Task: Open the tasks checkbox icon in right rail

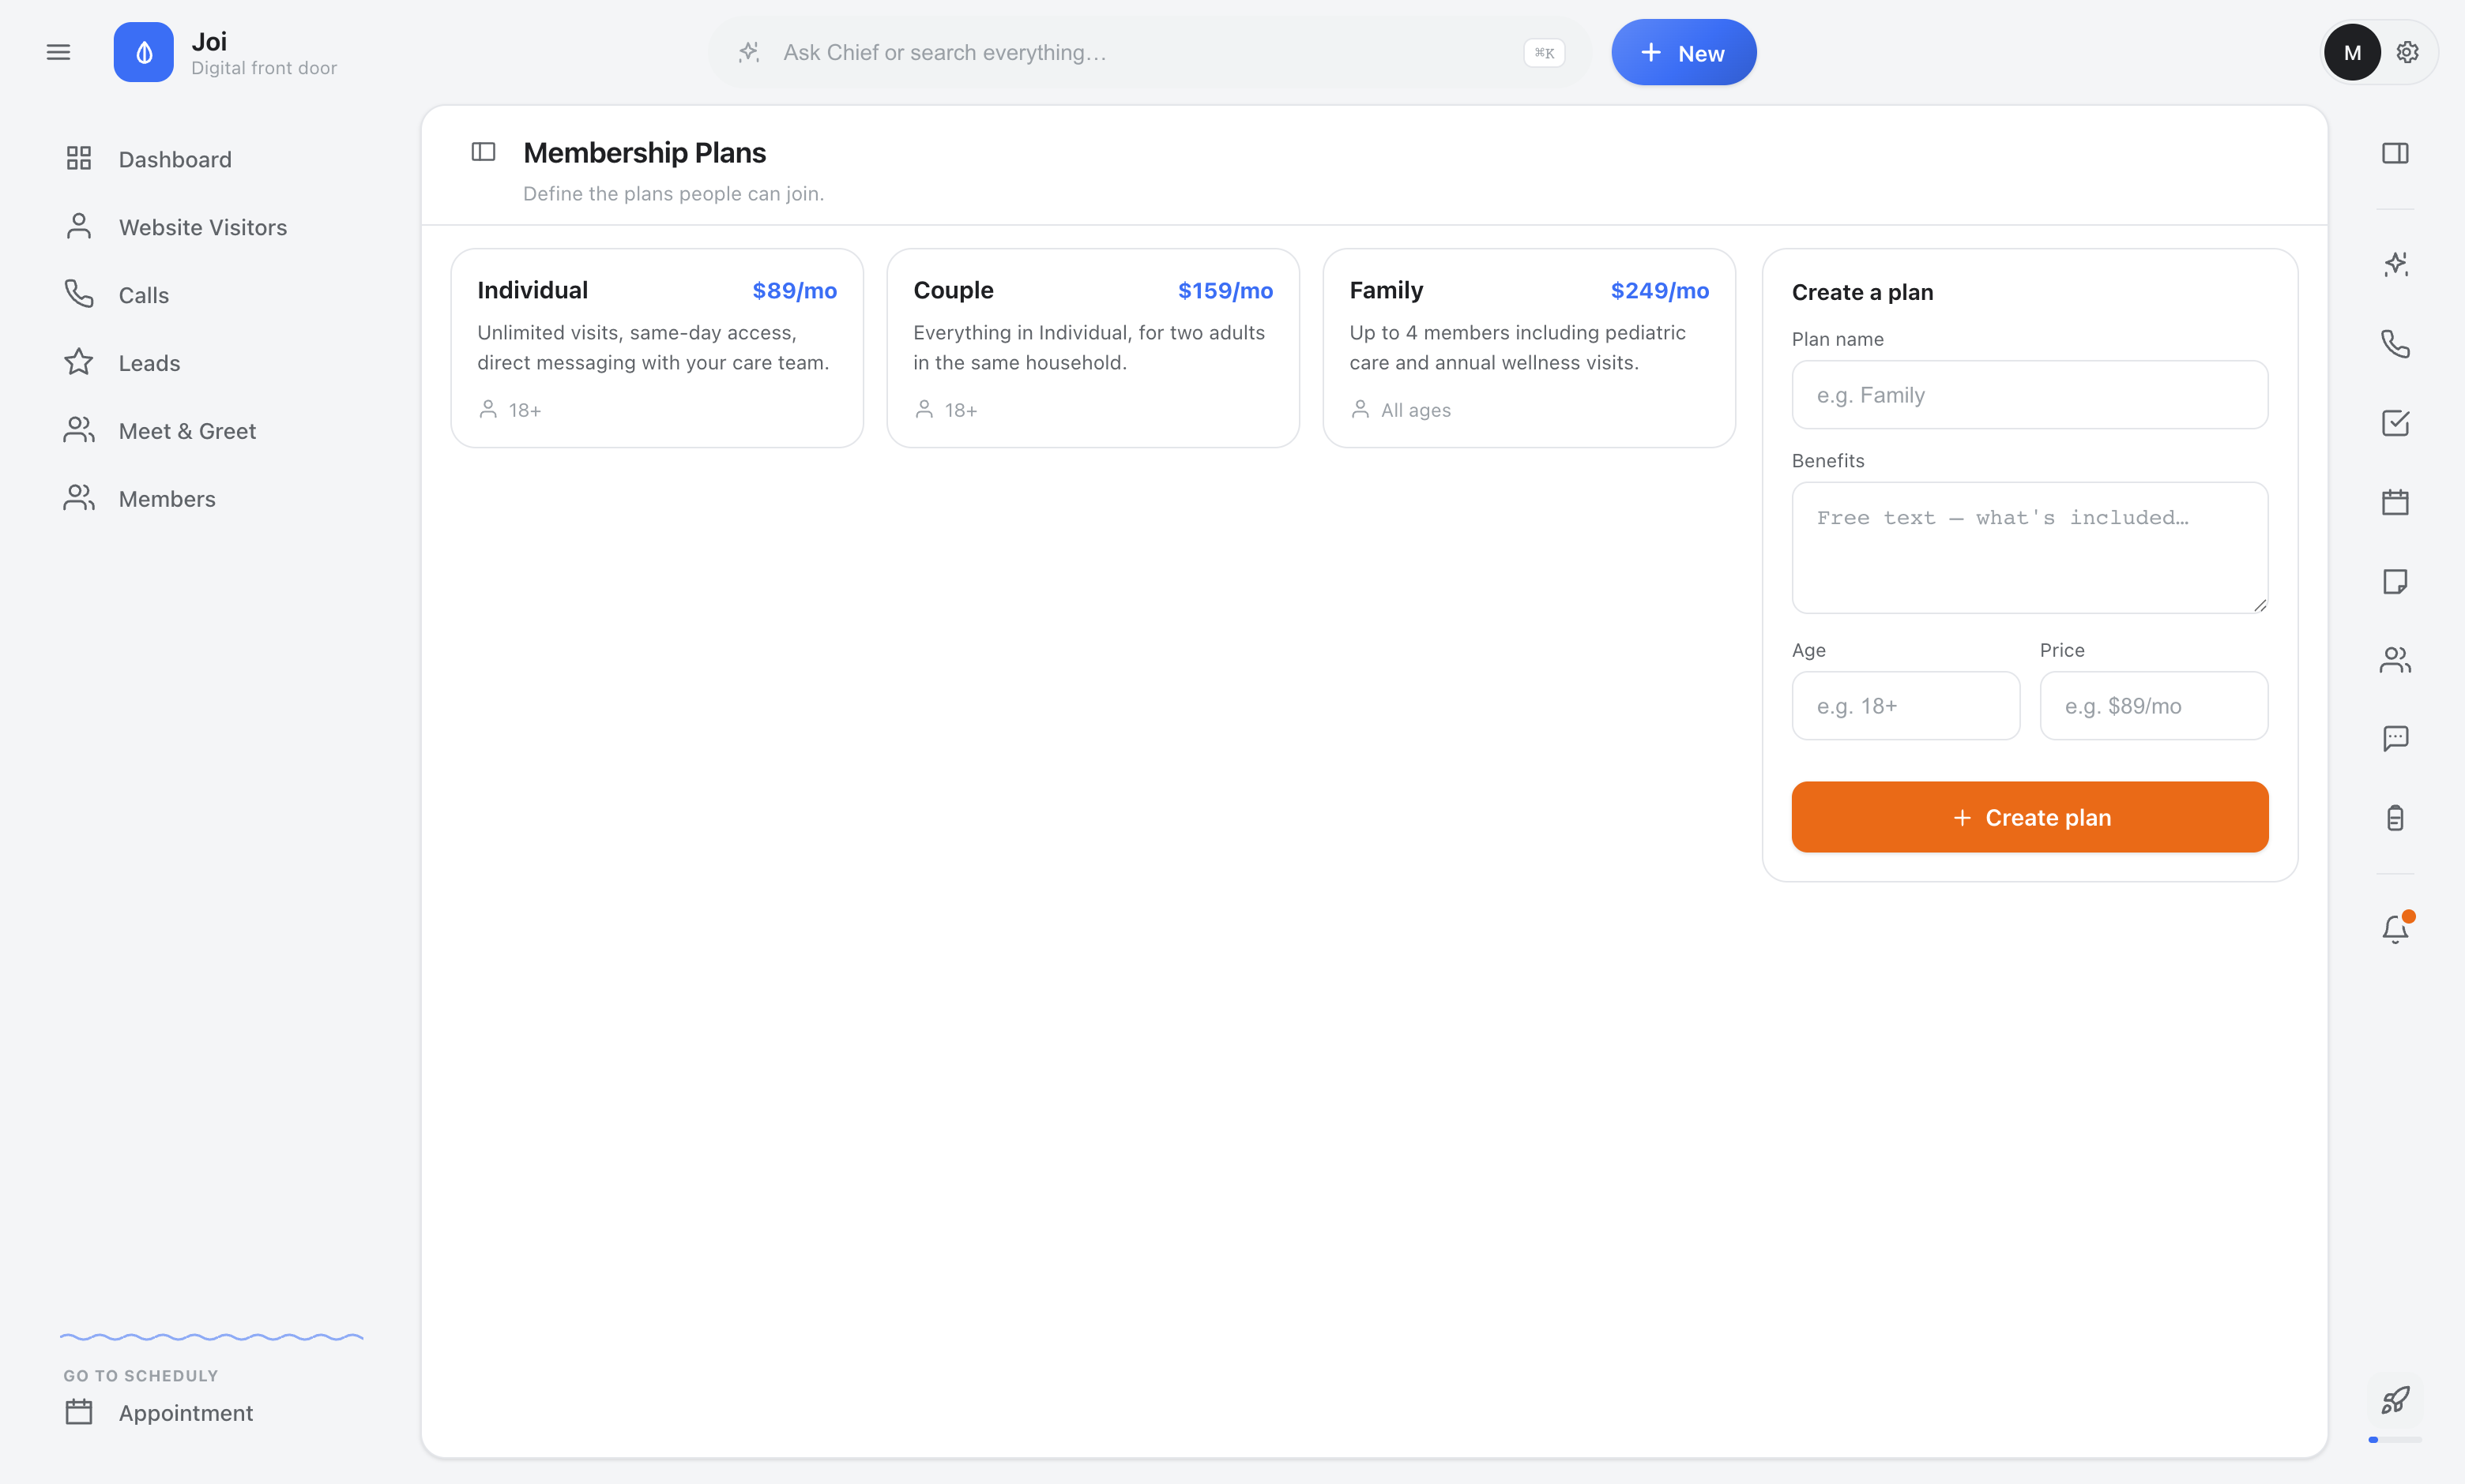Action: [2395, 423]
